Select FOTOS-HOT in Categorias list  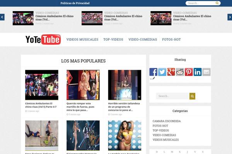click(x=160, y=126)
